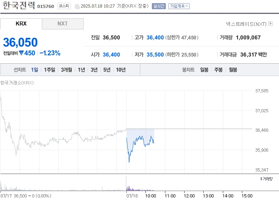Click the 07/17 36,500 hover readout

[26, 196]
